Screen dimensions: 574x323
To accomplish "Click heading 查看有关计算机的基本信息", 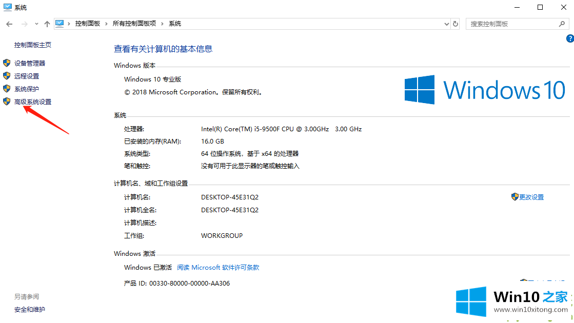I will 163,49.
